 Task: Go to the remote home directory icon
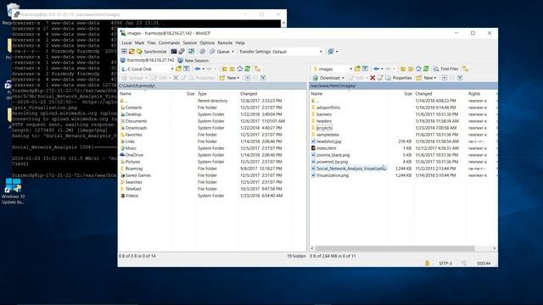(418, 69)
